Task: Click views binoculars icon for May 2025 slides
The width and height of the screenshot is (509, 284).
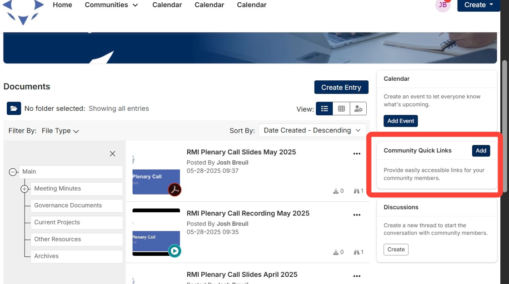Action: (356, 191)
